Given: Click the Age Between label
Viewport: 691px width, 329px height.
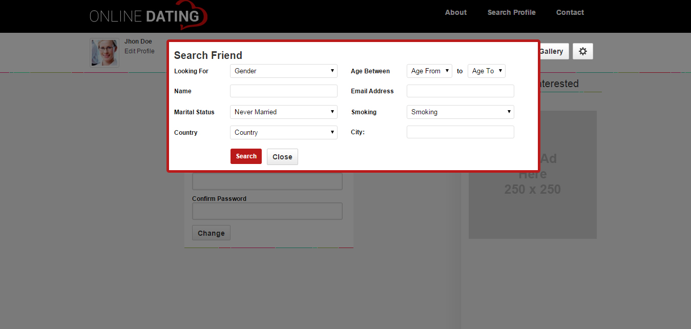Looking at the screenshot, I should click(x=370, y=71).
